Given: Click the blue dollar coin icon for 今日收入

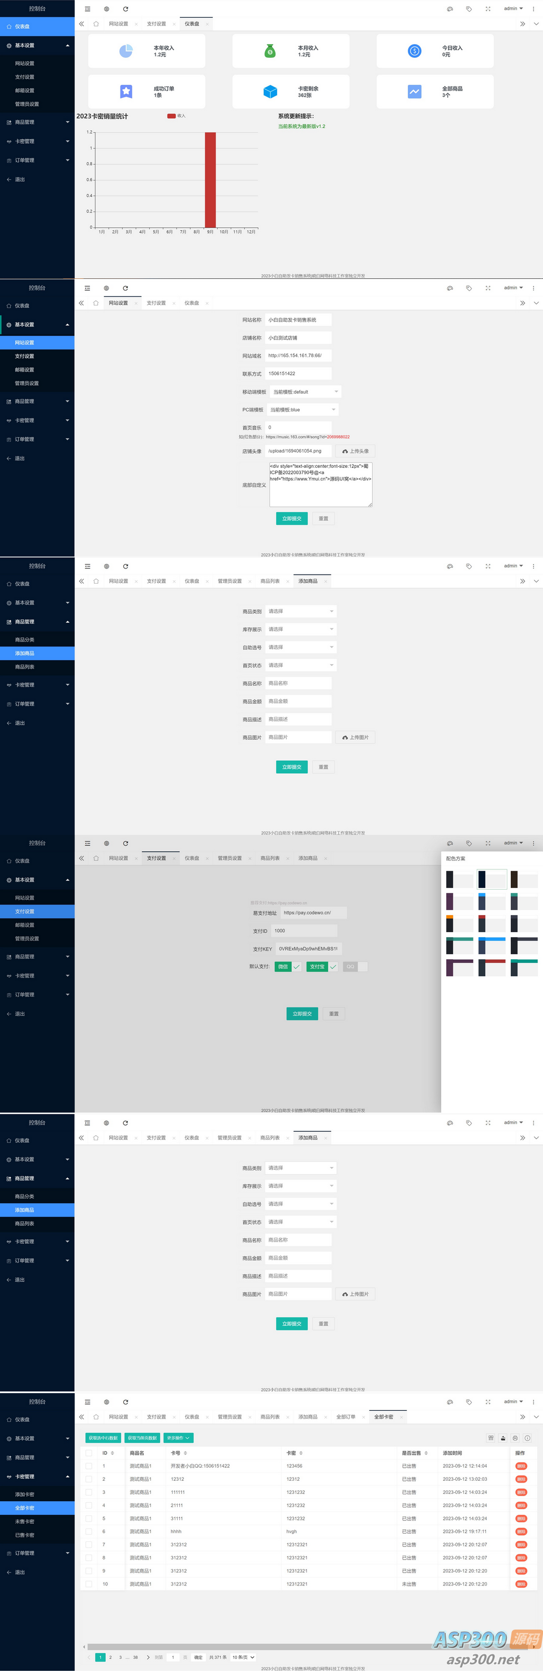Looking at the screenshot, I should coord(415,51).
